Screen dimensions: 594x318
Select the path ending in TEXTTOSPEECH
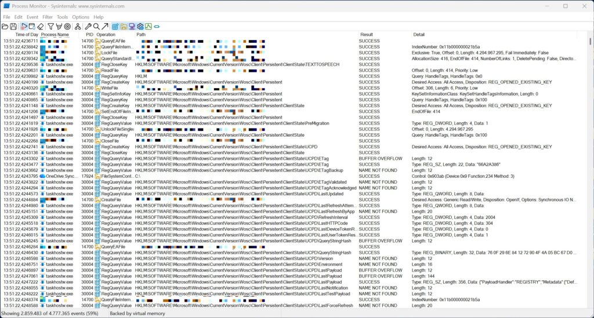237,65
